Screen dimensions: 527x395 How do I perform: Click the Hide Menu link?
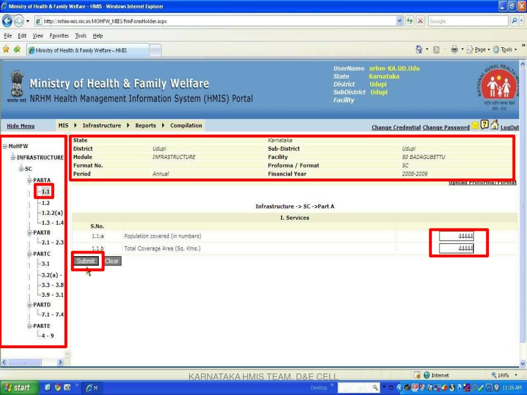[x=21, y=126]
